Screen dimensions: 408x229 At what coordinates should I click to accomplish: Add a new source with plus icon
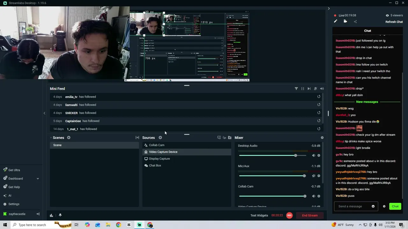click(x=160, y=138)
